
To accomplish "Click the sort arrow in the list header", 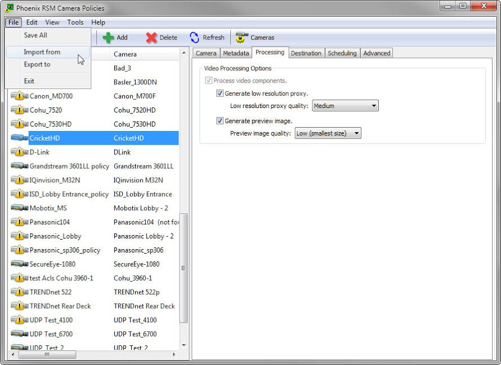I will point(184,53).
